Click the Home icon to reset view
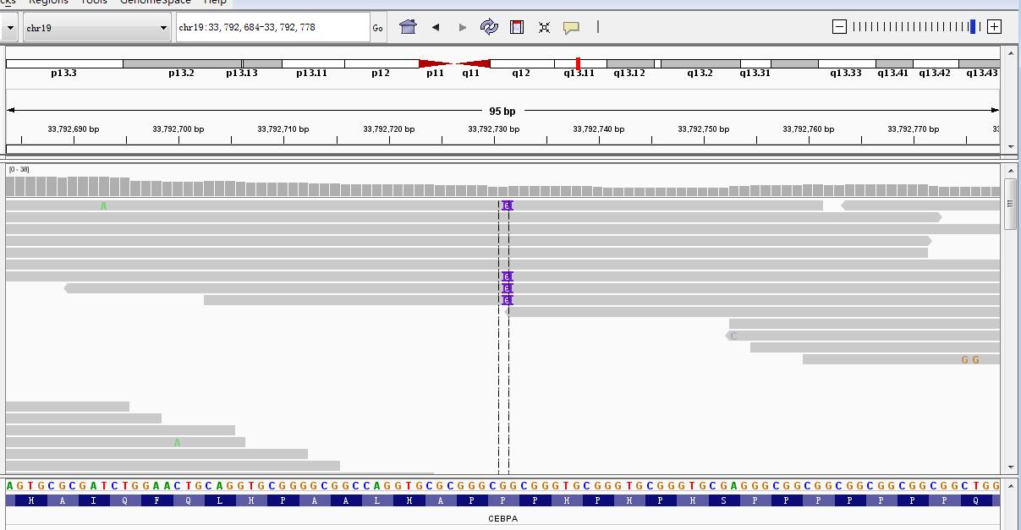The image size is (1021, 530). point(408,26)
